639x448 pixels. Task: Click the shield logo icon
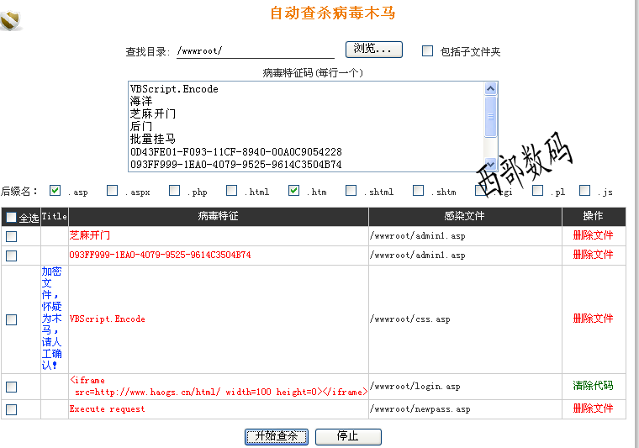12,19
